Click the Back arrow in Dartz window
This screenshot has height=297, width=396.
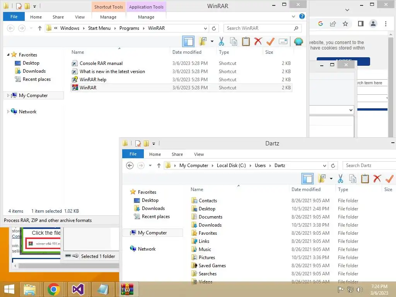pos(130,166)
